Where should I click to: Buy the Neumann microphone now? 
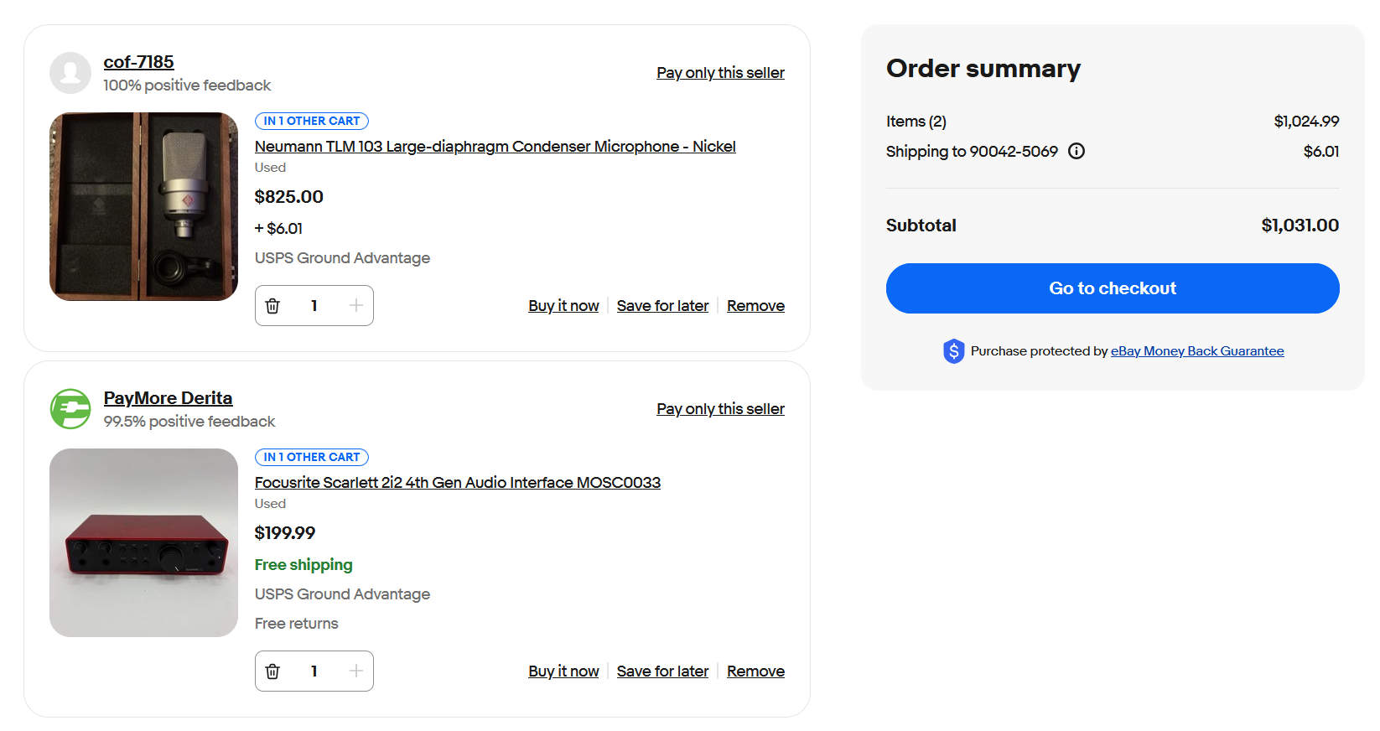tap(563, 306)
